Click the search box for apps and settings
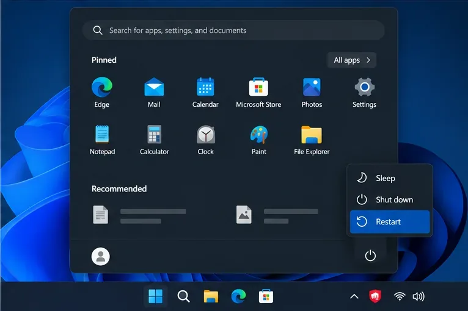Image resolution: width=468 pixels, height=311 pixels. coord(233,30)
